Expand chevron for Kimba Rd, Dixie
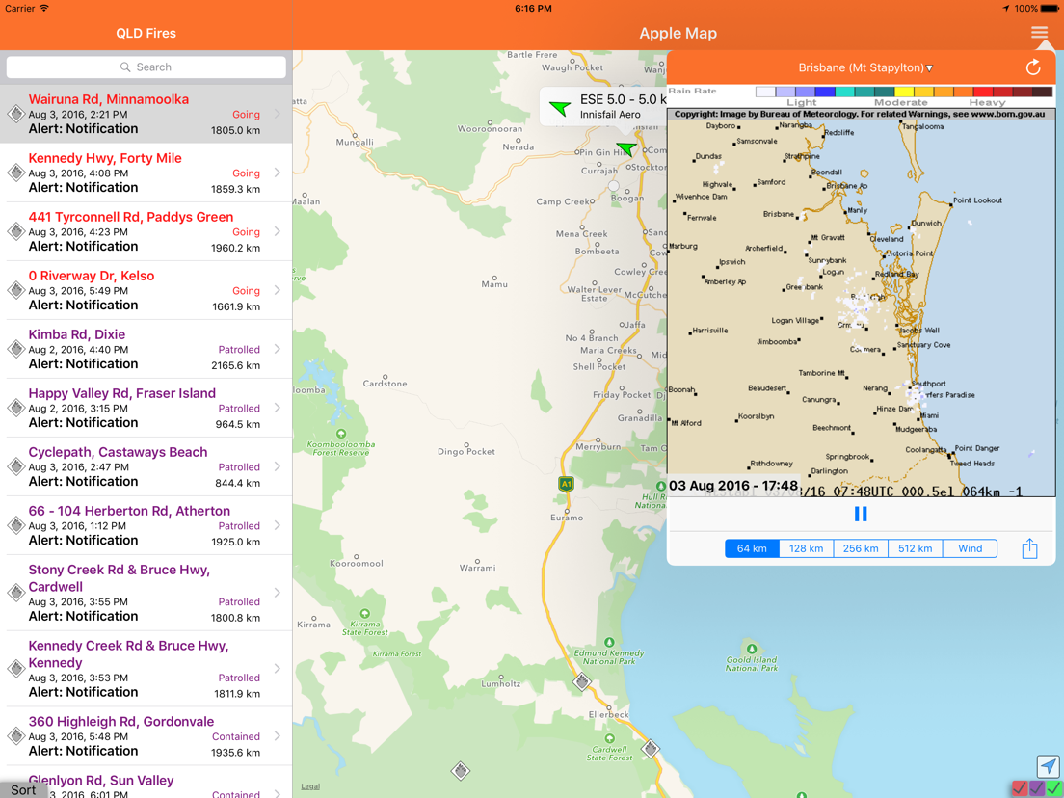This screenshot has height=798, width=1064. [x=278, y=349]
